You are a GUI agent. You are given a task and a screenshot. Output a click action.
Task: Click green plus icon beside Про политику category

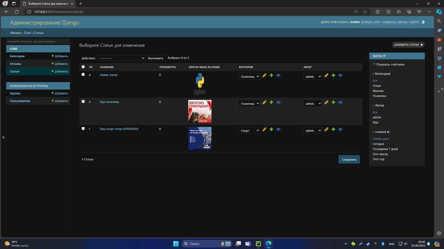[271, 102]
